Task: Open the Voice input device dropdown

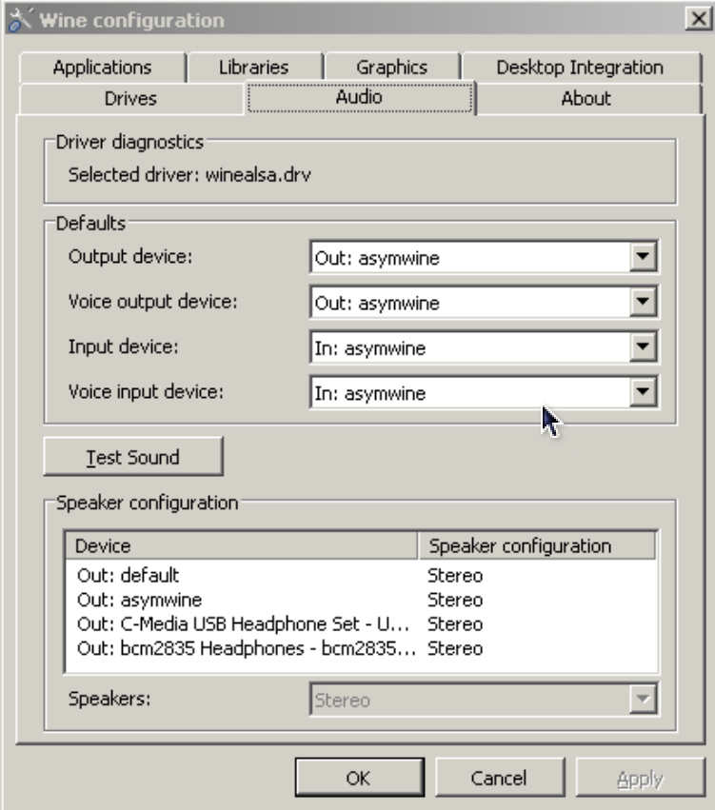Action: (x=645, y=393)
